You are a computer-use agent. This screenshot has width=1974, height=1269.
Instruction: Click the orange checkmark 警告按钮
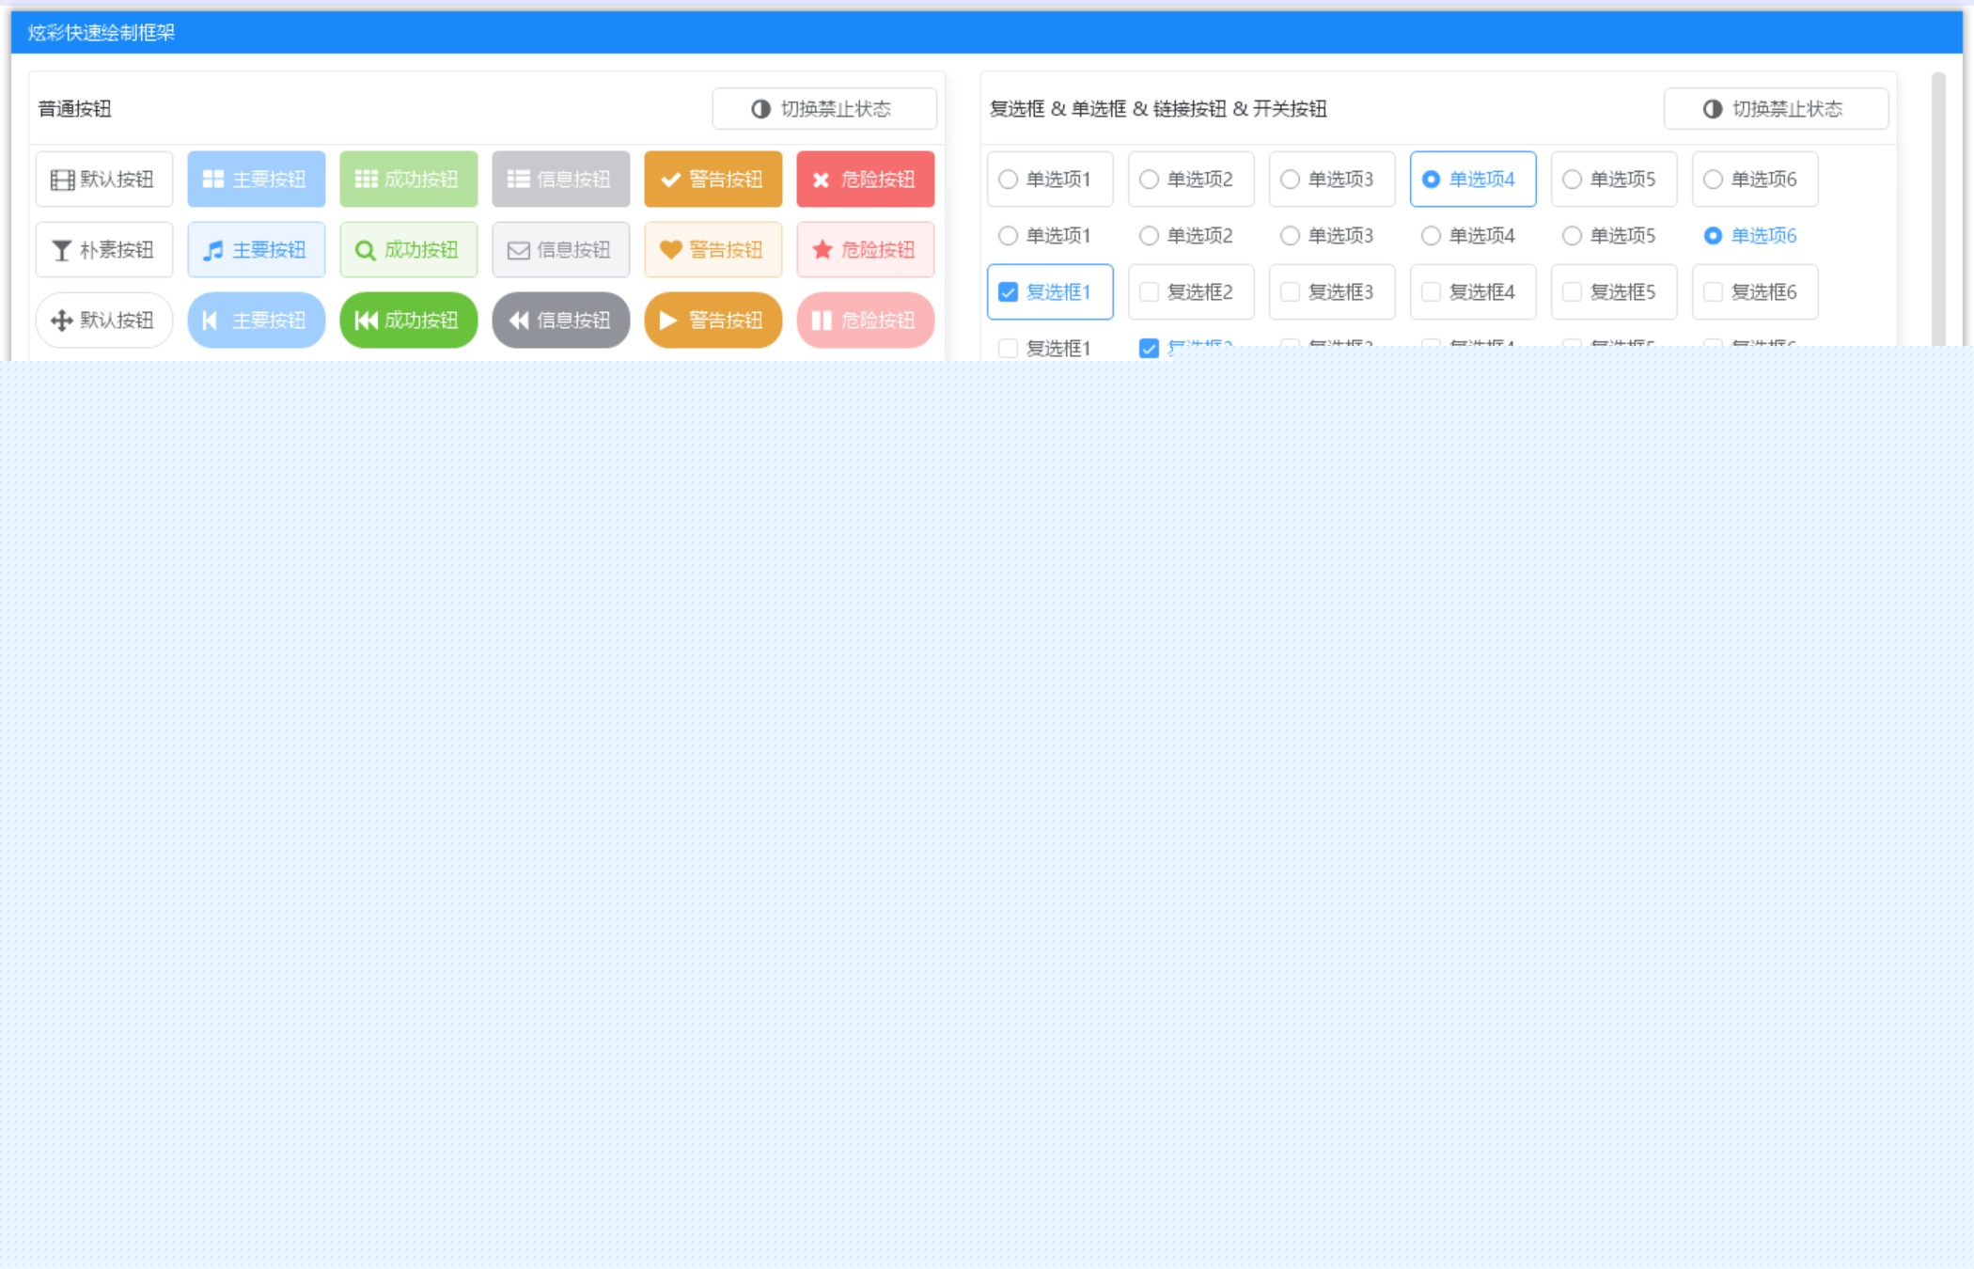(713, 180)
